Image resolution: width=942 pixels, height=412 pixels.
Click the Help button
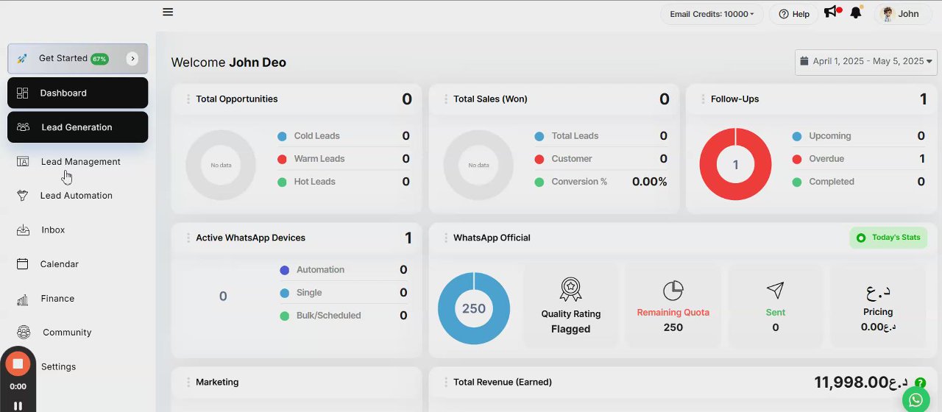tap(794, 14)
